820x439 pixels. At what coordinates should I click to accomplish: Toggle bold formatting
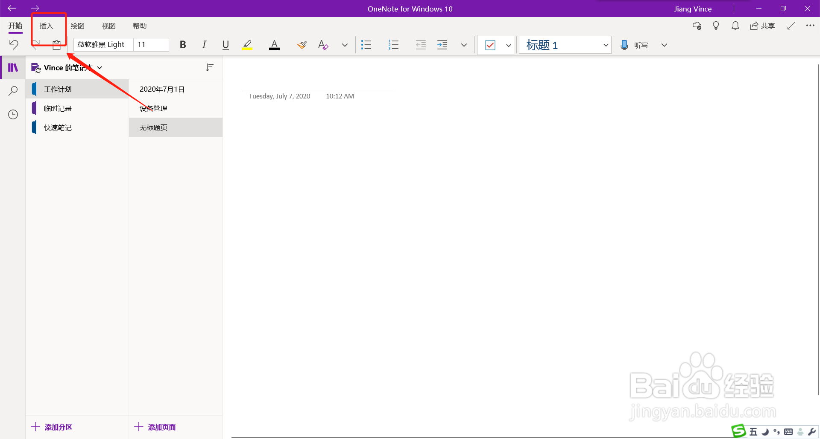(183, 45)
